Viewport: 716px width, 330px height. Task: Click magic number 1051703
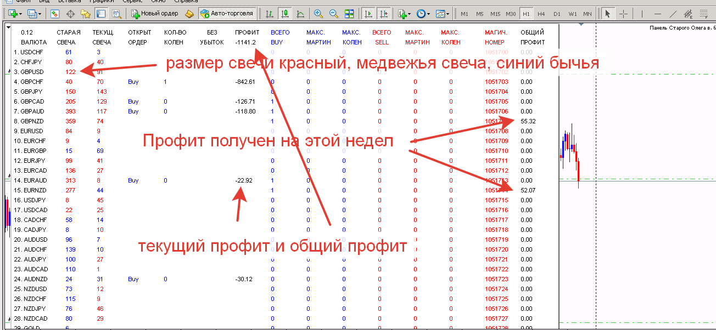496,82
